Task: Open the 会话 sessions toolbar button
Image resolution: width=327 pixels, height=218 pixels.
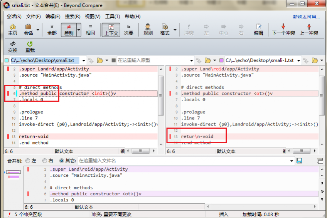Action: click(29, 30)
